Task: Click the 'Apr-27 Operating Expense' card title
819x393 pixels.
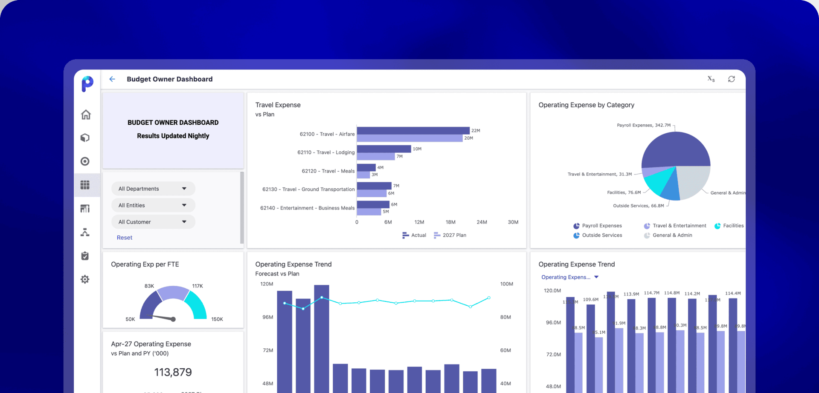Action: (151, 344)
